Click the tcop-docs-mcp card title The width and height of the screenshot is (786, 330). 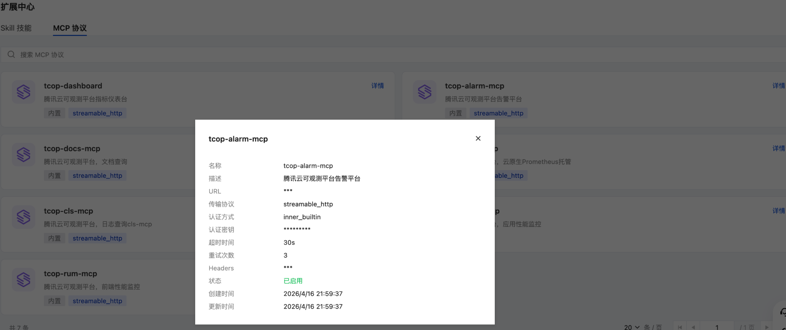tap(72, 148)
